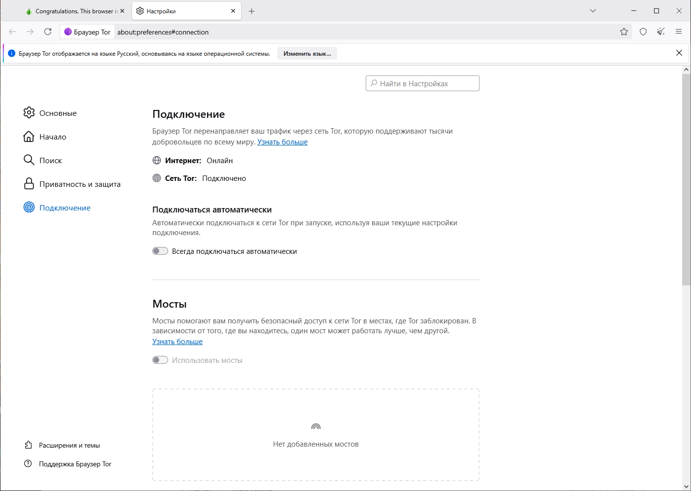Select the Поиск settings category
Image resolution: width=691 pixels, height=491 pixels.
(43, 160)
